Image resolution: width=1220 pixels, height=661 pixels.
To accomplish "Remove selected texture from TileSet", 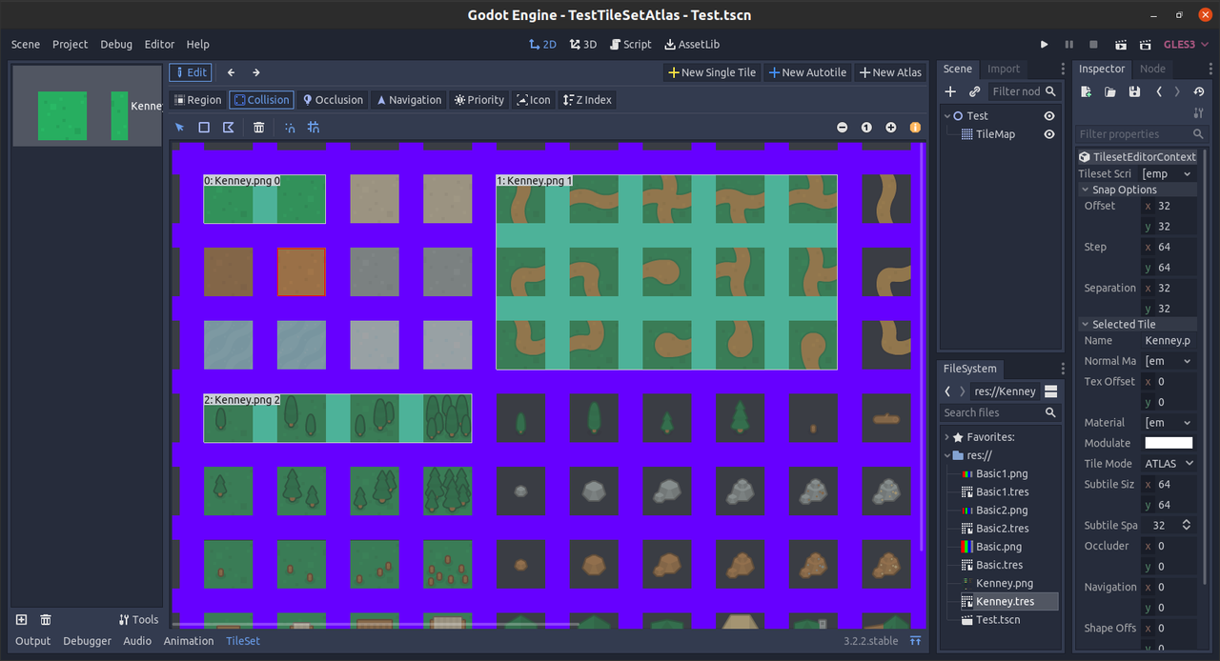I will coord(46,619).
